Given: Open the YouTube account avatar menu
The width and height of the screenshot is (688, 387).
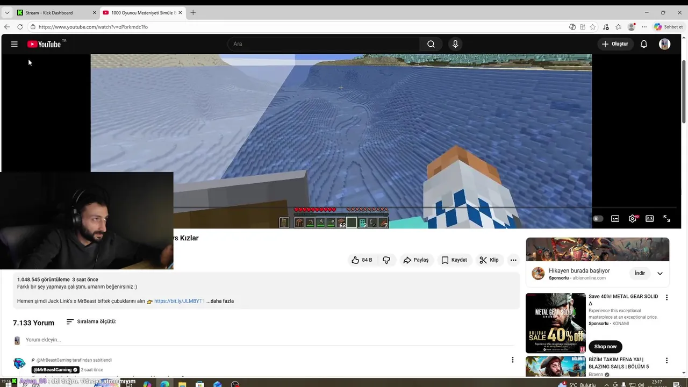Looking at the screenshot, I should click(665, 44).
